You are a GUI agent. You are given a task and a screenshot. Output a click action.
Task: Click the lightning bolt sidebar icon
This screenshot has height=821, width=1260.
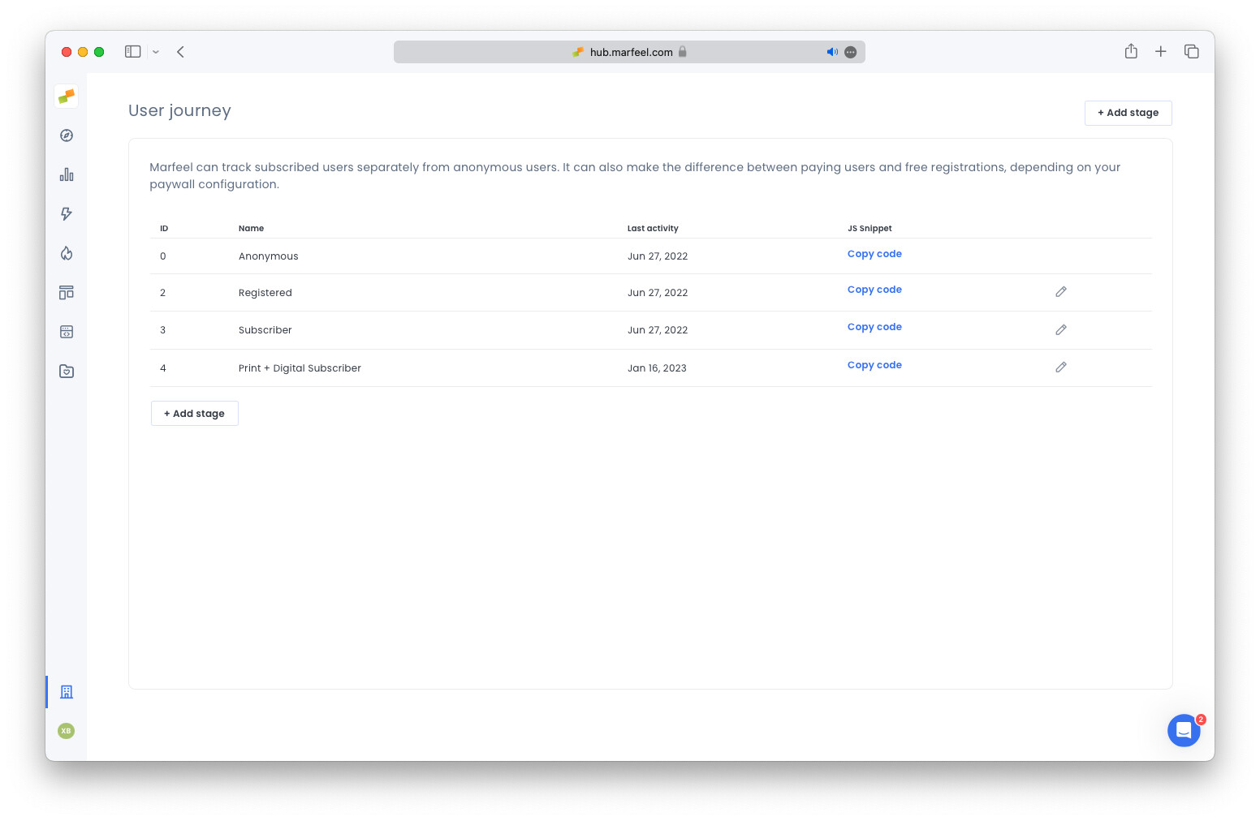[x=66, y=213]
